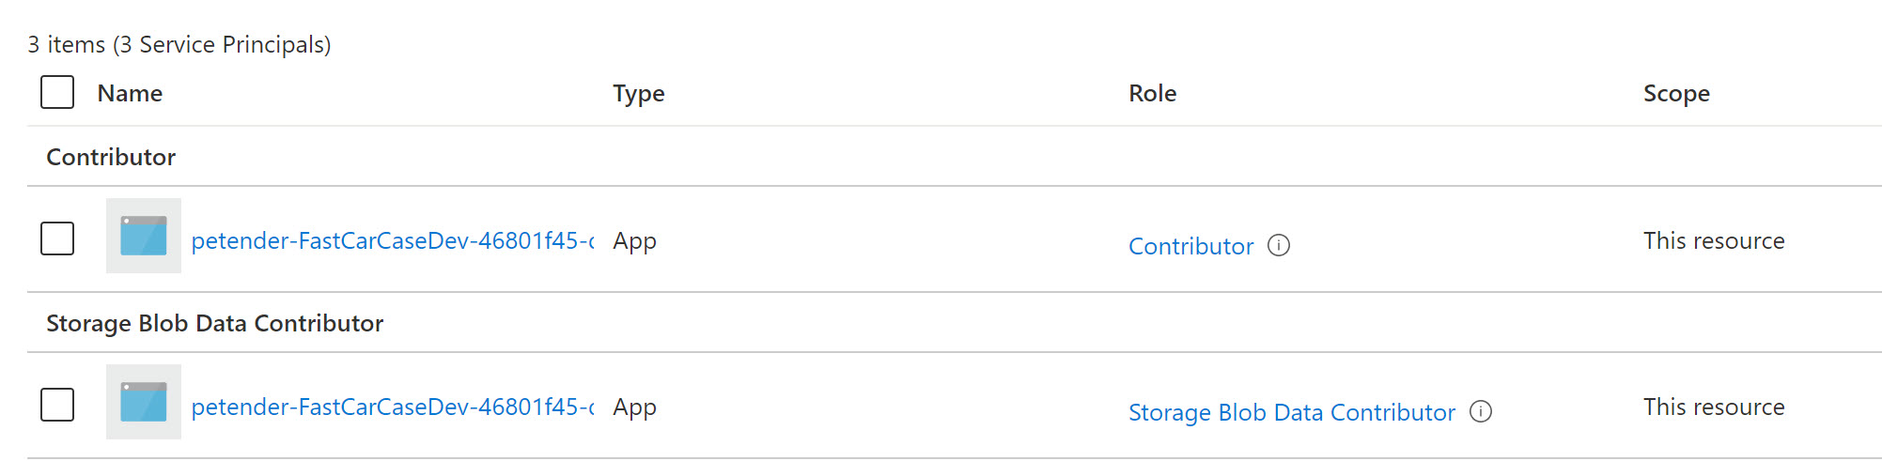Click app icon in Storage Blob Data Contributor row
Viewport: 1882px width, 461px height.
point(144,403)
